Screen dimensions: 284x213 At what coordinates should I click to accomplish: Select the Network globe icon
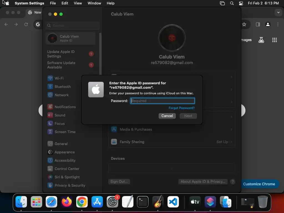[50, 95]
